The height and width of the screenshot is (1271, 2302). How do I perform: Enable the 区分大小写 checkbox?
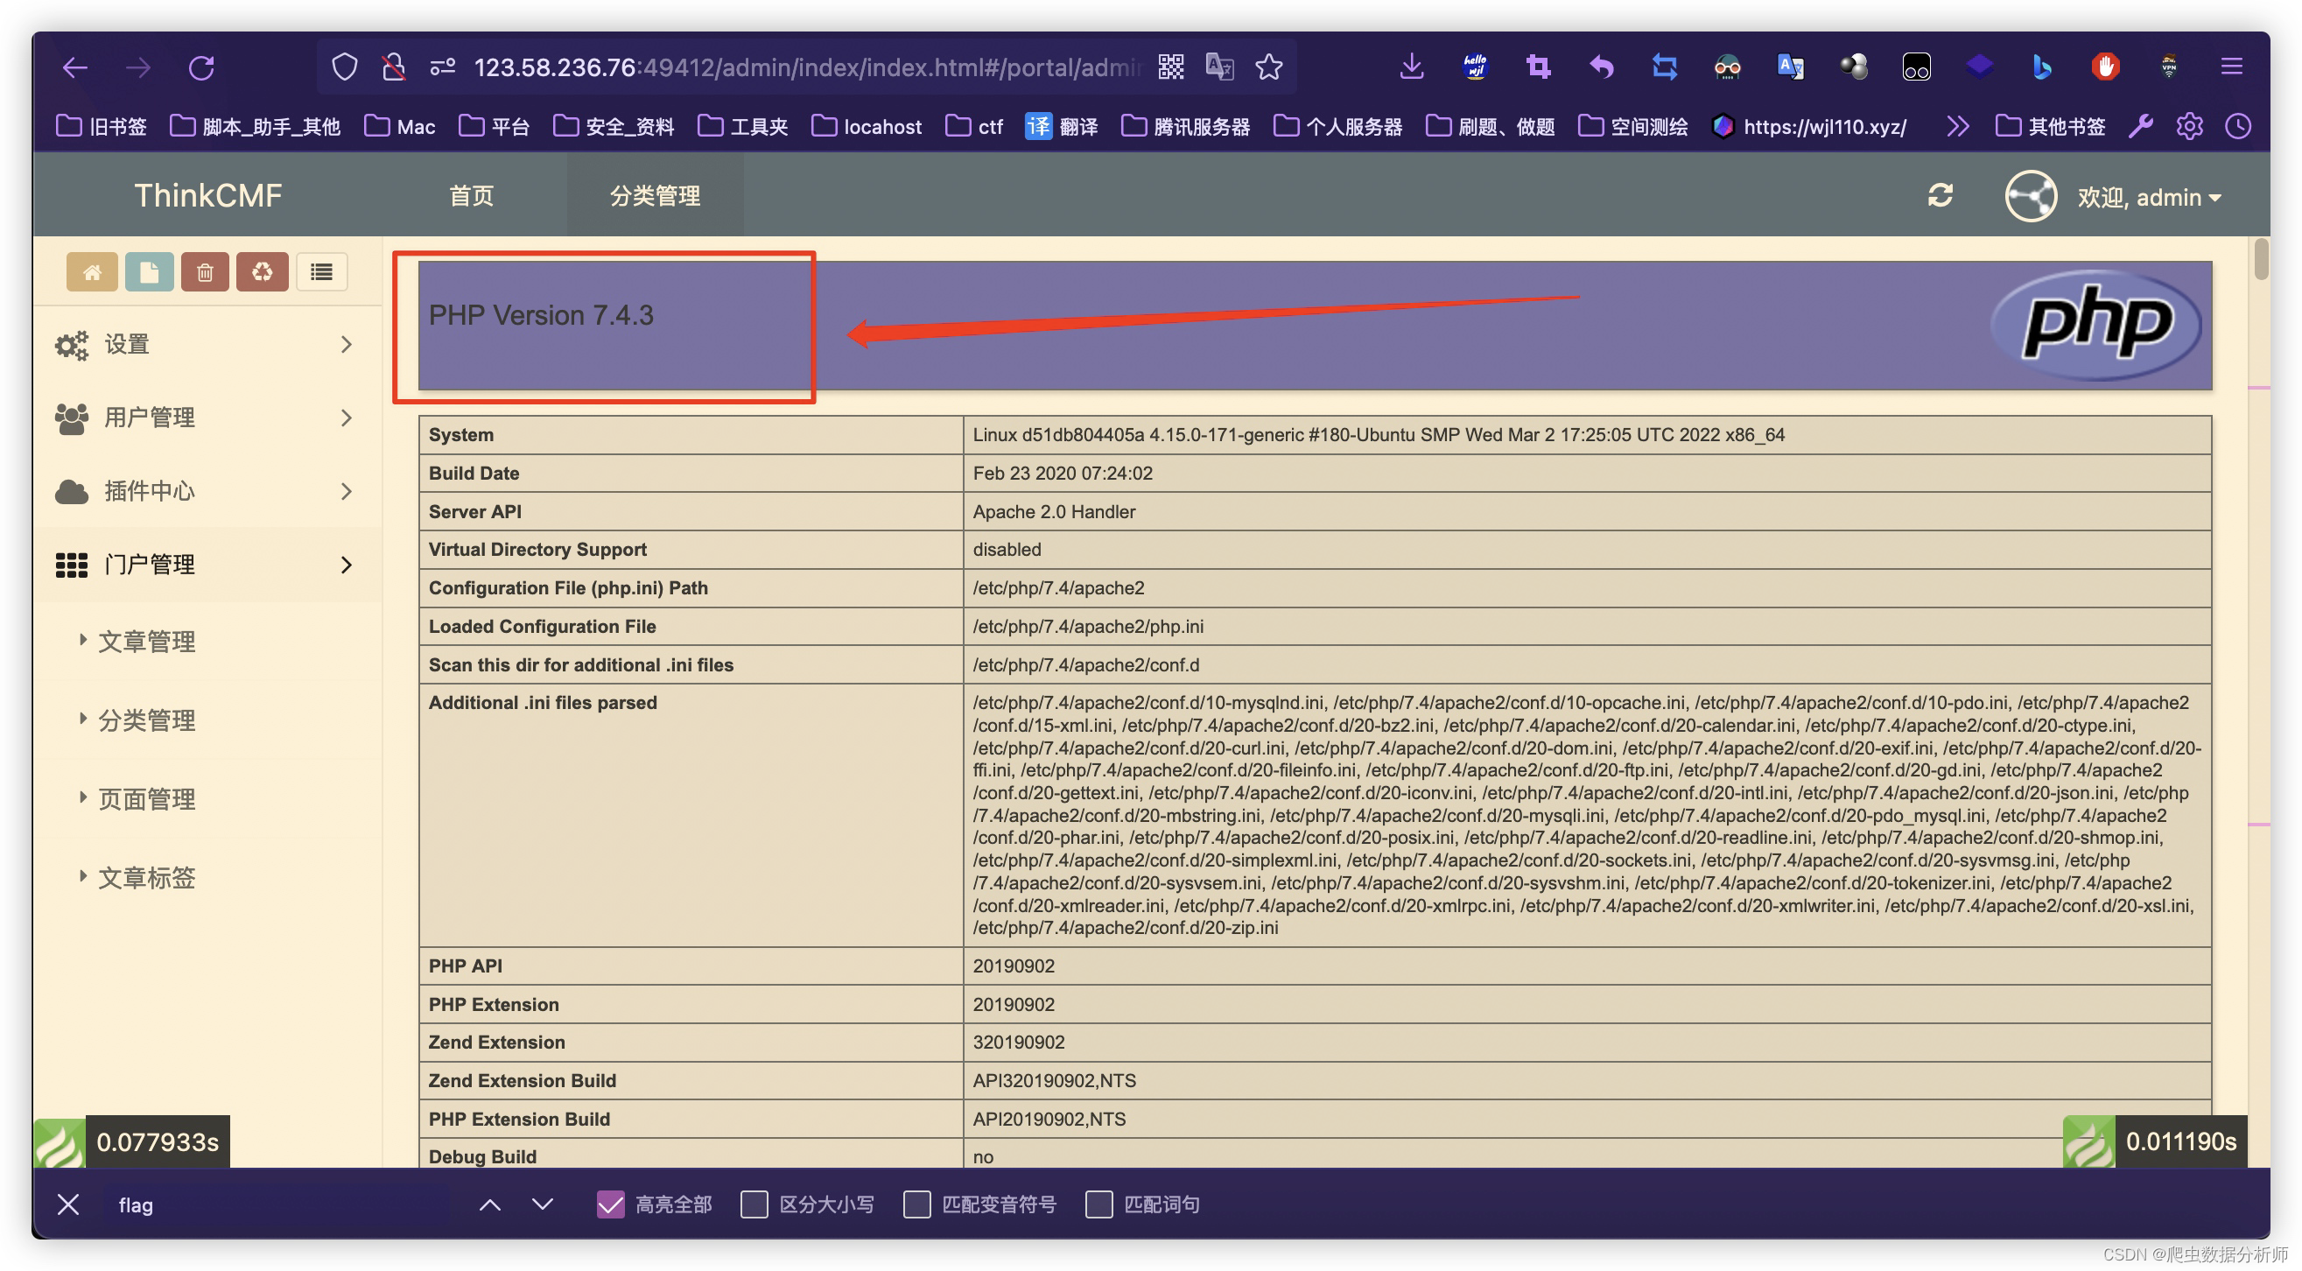tap(754, 1204)
